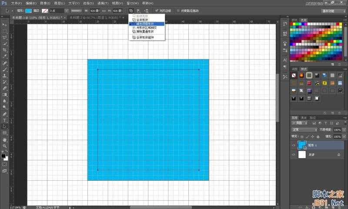Open the 基本功能 workspace dropdown

tap(333, 11)
